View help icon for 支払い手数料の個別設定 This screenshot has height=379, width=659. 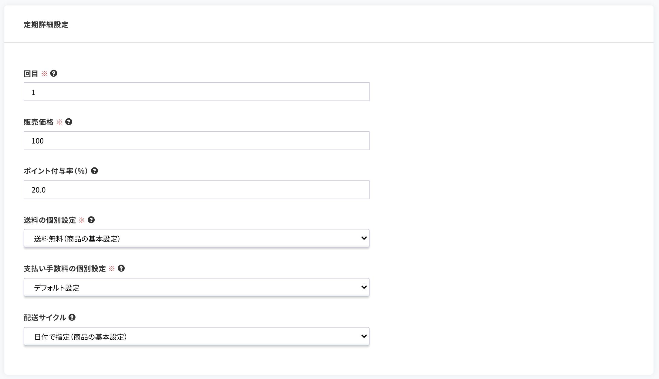point(121,269)
